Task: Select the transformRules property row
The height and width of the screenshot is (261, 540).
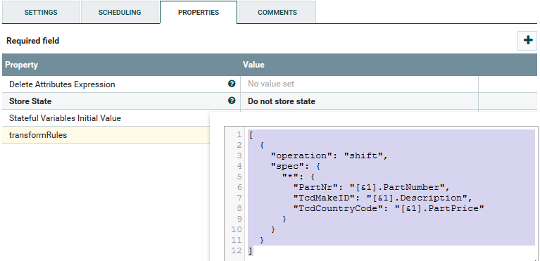Action: pos(106,135)
